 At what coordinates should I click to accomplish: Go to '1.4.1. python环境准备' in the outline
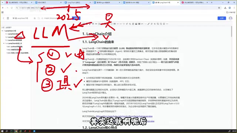click(x=14, y=47)
